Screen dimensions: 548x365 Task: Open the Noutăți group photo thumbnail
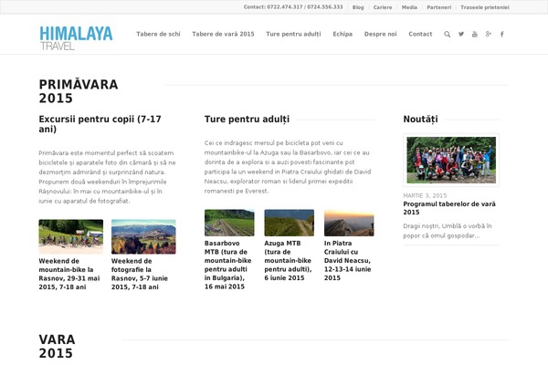[451, 160]
